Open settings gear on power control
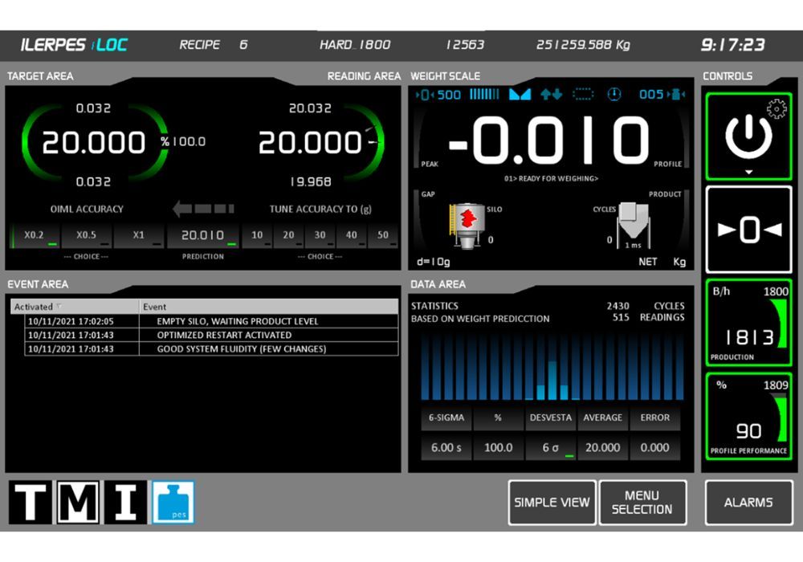Screen dimensions: 803x562 point(777,109)
